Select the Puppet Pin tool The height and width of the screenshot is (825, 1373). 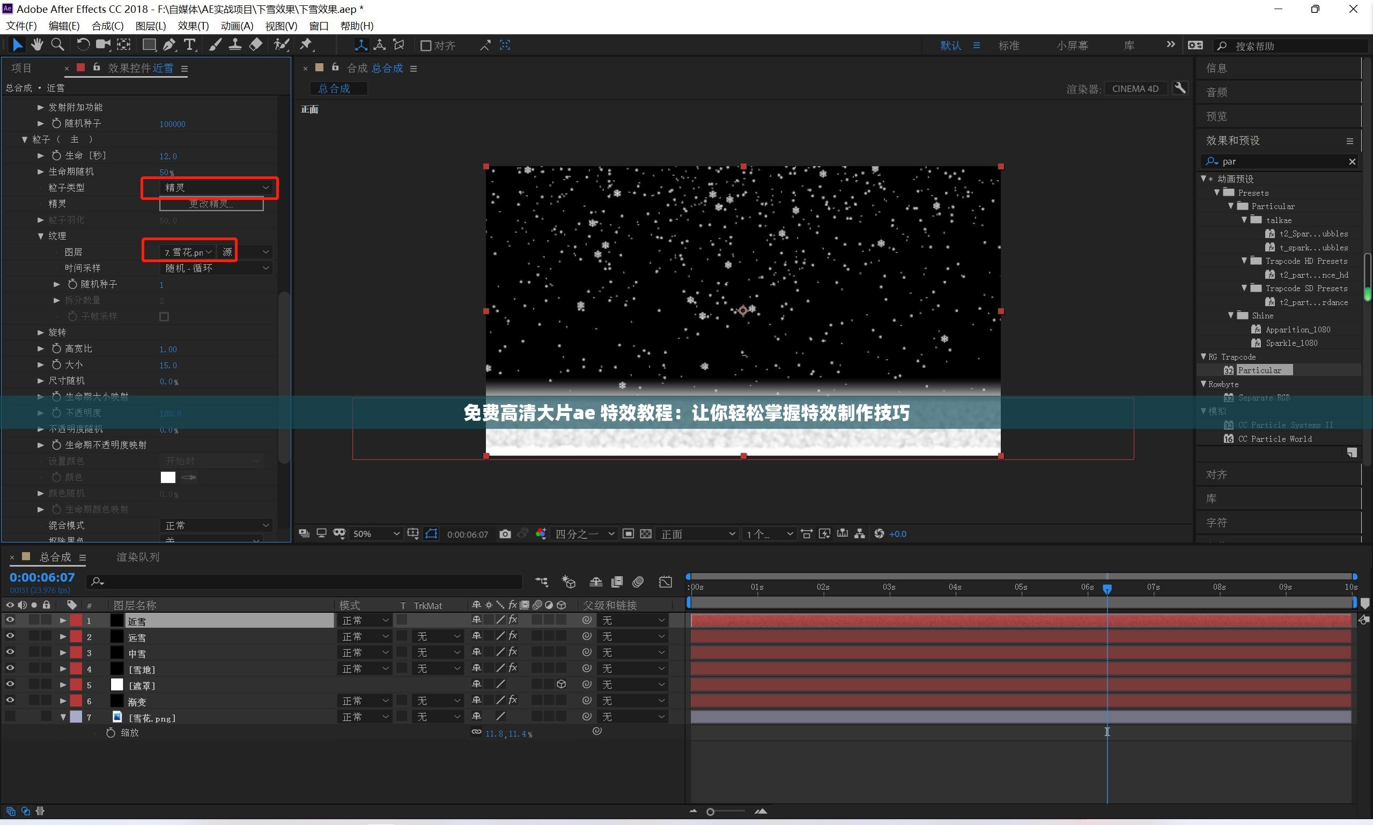pyautogui.click(x=306, y=45)
